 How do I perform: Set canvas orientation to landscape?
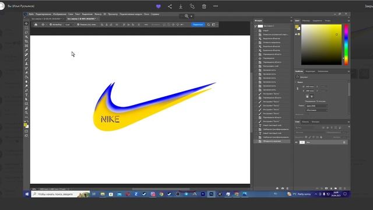[311, 96]
